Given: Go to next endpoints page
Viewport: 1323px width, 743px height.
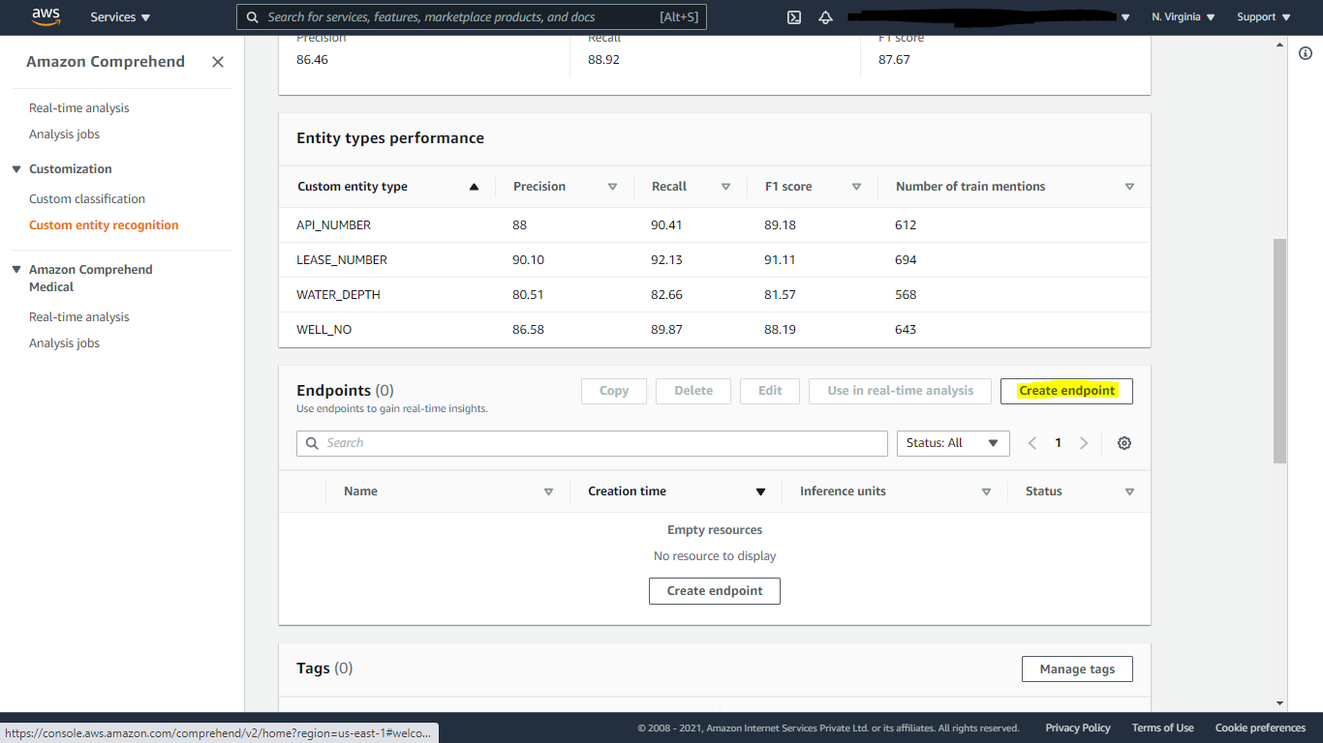Looking at the screenshot, I should click(x=1084, y=443).
